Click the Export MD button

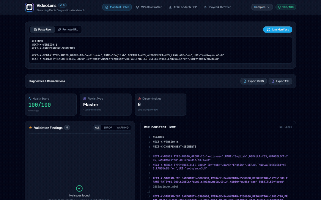280,81
